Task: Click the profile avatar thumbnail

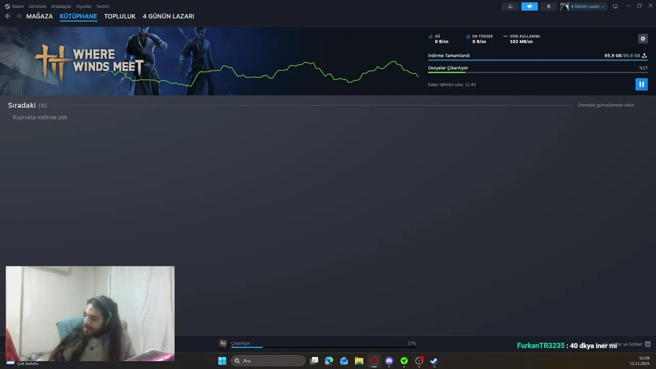Action: tap(564, 7)
